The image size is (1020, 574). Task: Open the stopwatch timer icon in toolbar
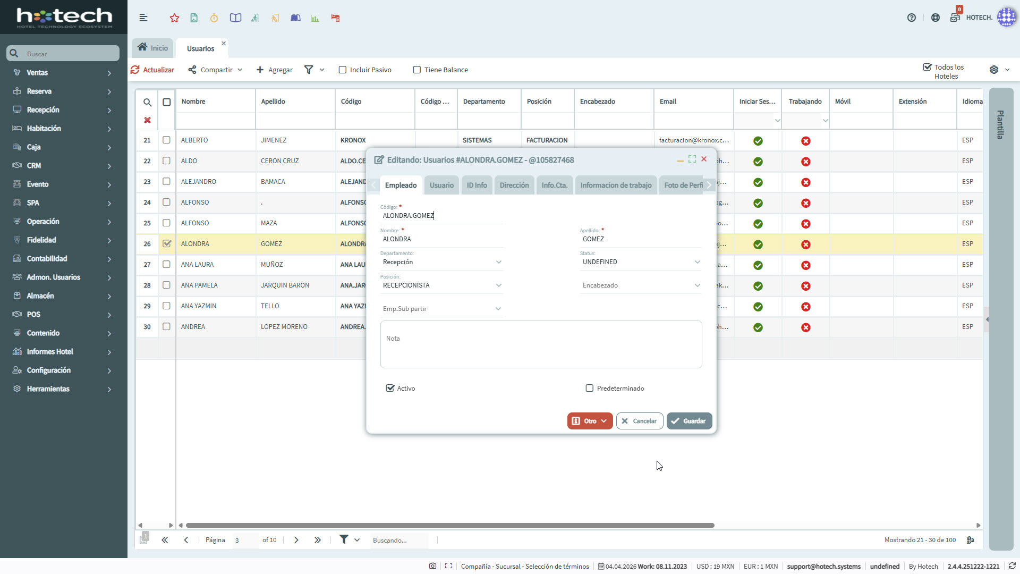(214, 18)
